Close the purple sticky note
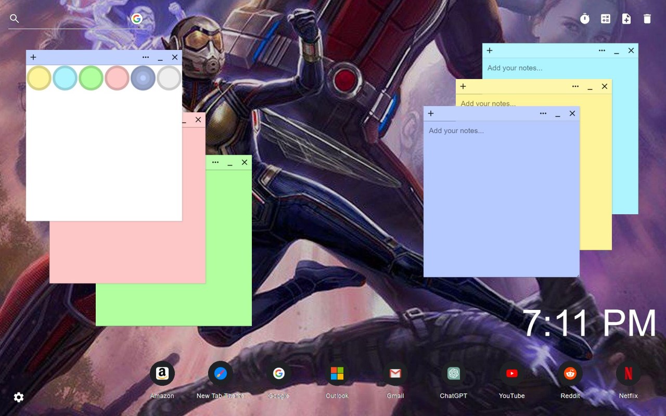 tap(572, 113)
